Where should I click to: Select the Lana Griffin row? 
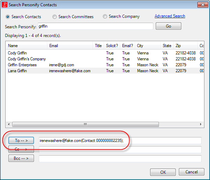pyautogui.click(x=106, y=71)
